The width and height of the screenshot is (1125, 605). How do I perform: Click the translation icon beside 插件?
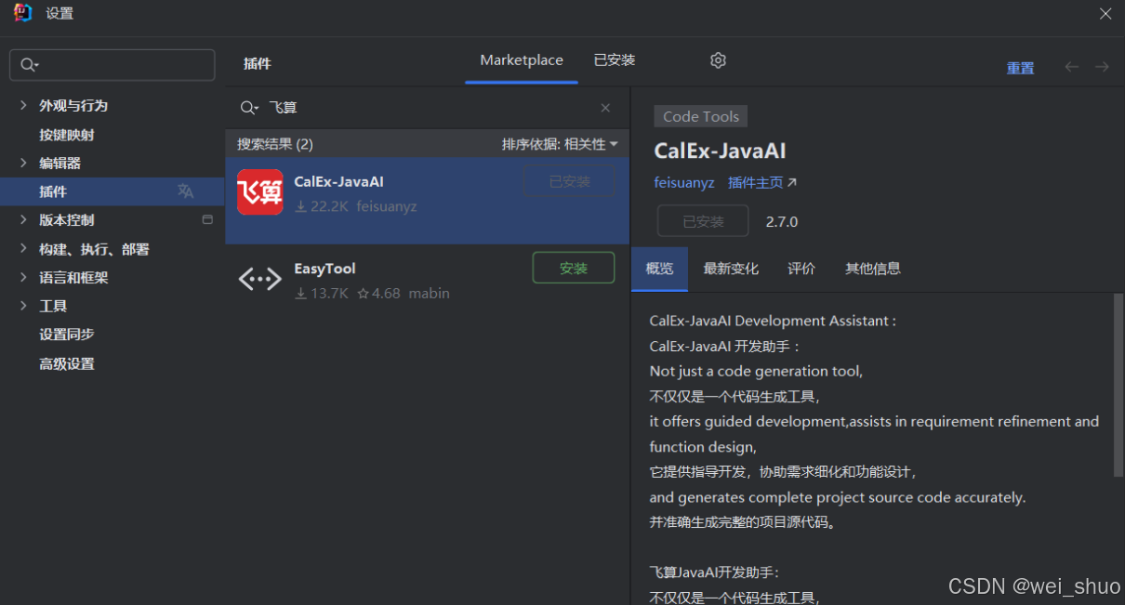[186, 191]
